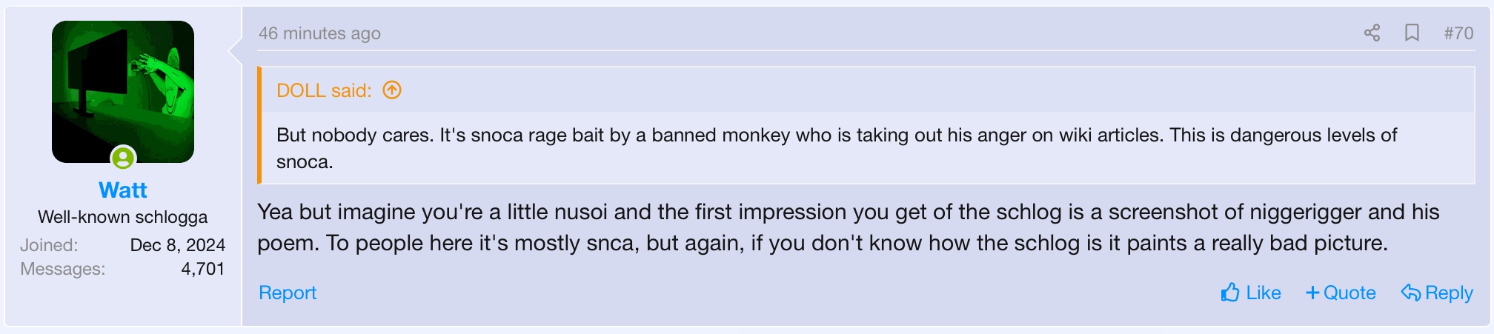Expand the quoted DOLL message block

tap(836, 148)
